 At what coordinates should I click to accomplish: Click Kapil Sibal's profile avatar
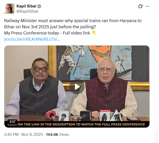pyautogui.click(x=9, y=8)
